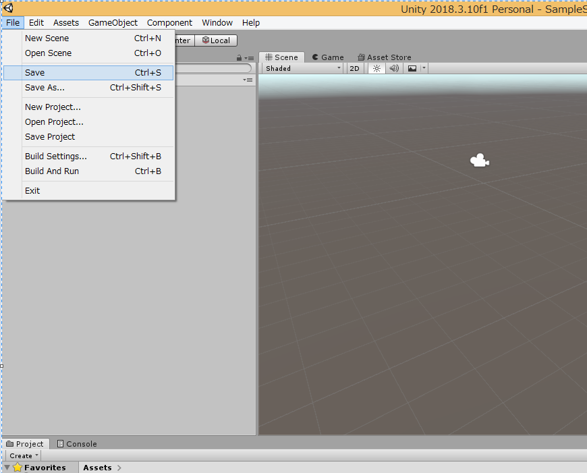Collapse the Favorites tree arrow

coord(7,467)
